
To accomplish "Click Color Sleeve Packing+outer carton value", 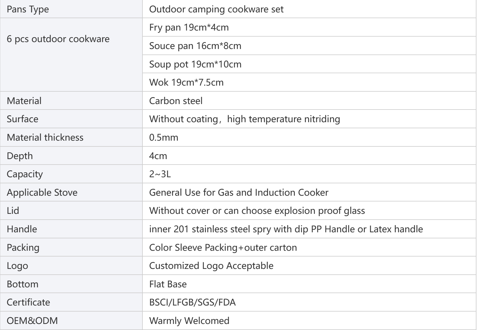I will click(x=223, y=248).
